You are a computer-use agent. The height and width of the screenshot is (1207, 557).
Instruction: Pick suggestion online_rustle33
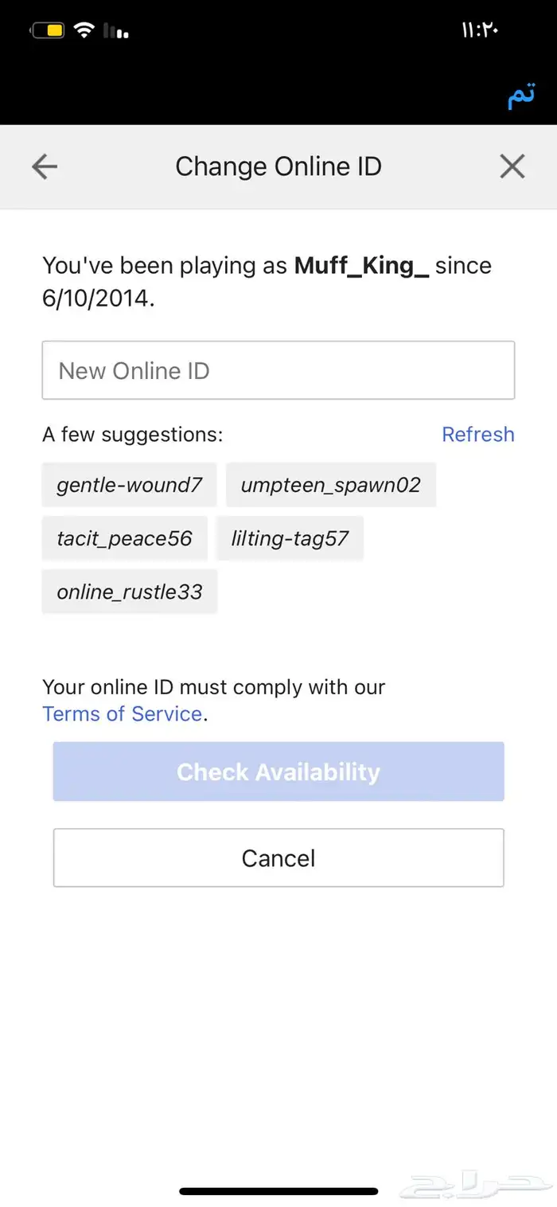click(x=130, y=592)
